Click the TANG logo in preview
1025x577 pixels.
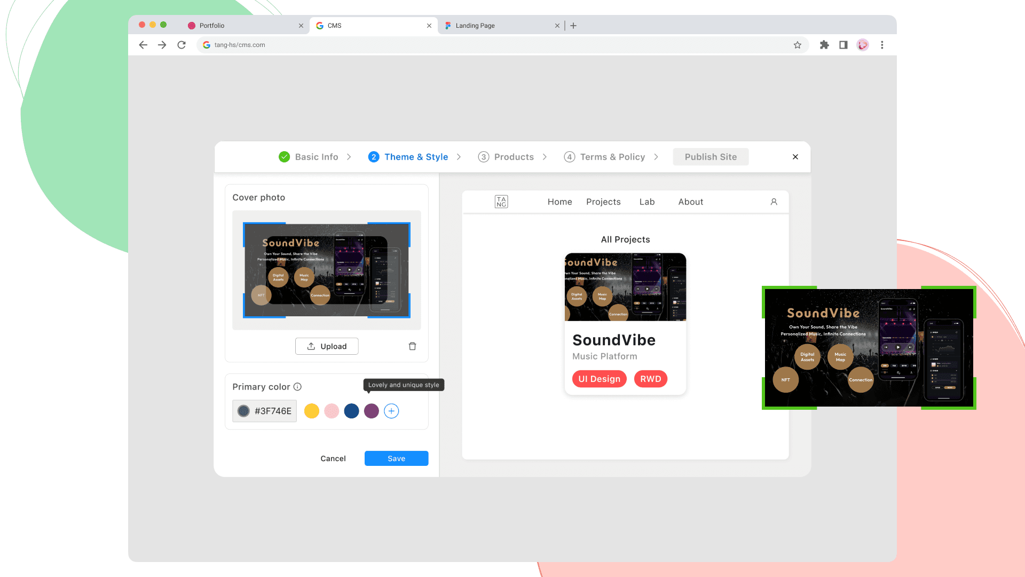(x=501, y=202)
